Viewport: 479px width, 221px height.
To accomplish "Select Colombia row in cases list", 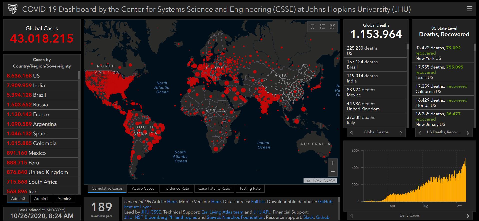I will (x=41, y=143).
